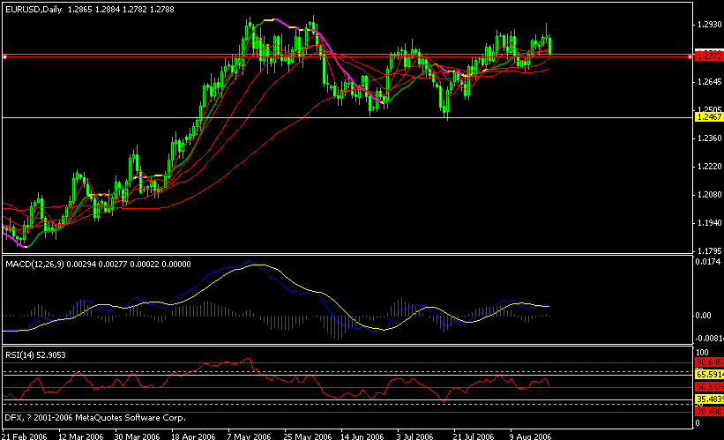This screenshot has width=724, height=440.
Task: Click the 14 Jun 2006 date label
Action: pos(362,436)
